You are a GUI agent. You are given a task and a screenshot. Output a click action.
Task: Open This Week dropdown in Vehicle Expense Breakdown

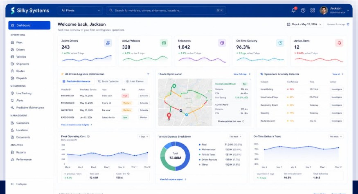[235, 136]
